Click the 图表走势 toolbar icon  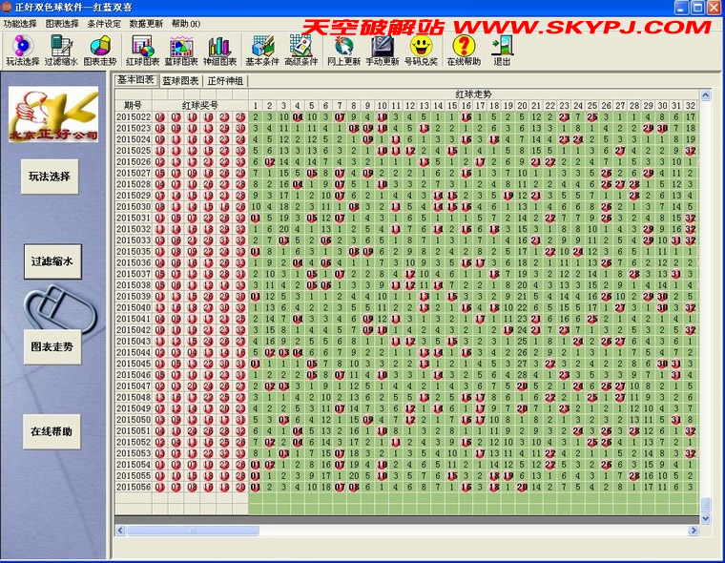pyautogui.click(x=99, y=50)
